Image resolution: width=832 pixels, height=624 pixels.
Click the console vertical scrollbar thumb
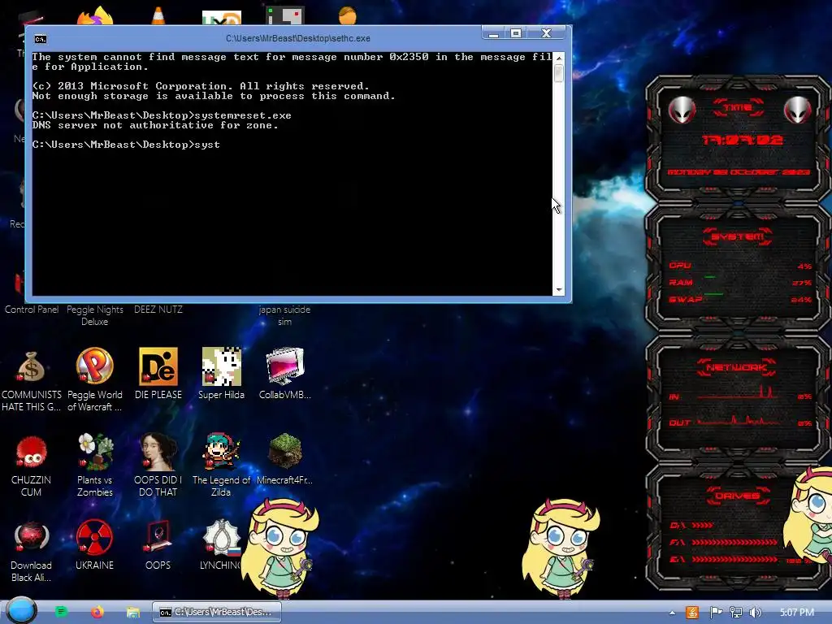[x=558, y=73]
